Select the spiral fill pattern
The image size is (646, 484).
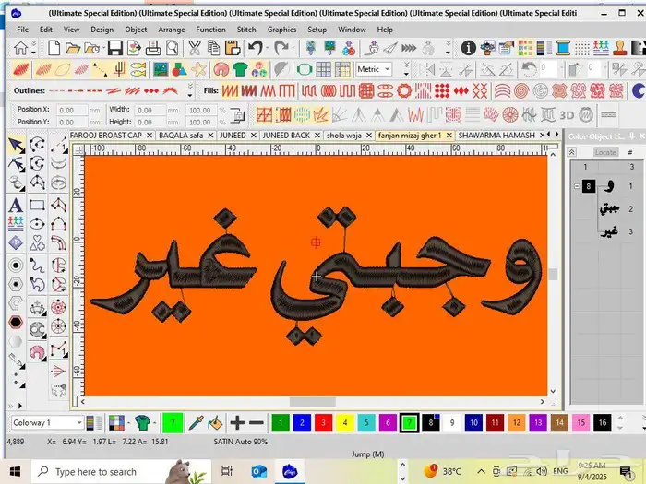tap(521, 90)
